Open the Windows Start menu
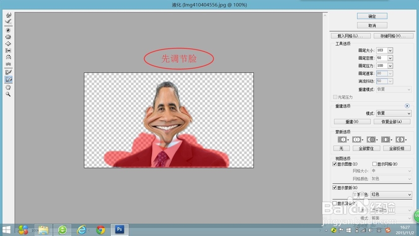 pos(6,230)
